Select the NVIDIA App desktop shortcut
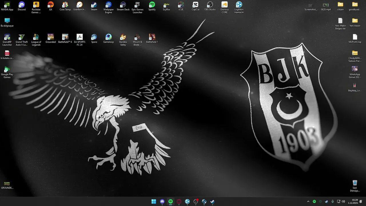The height and width of the screenshot is (206, 366). coord(7,6)
